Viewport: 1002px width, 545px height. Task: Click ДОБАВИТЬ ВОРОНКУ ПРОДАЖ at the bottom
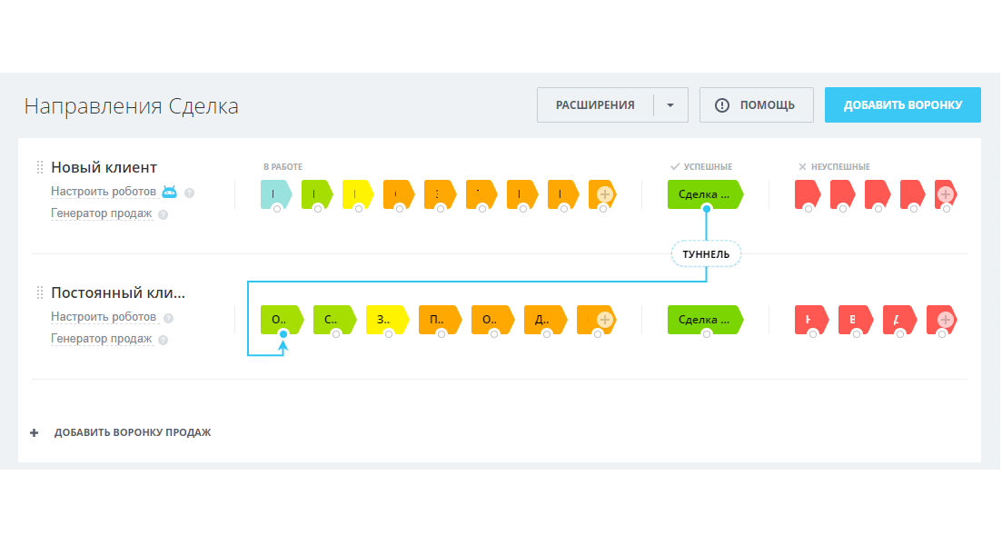pyautogui.click(x=133, y=432)
